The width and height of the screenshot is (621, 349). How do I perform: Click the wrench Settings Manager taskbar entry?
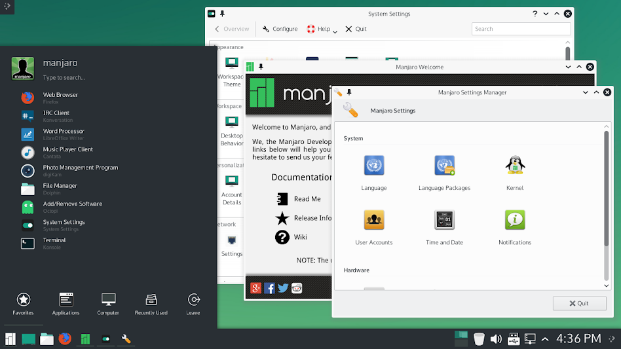pyautogui.click(x=126, y=339)
